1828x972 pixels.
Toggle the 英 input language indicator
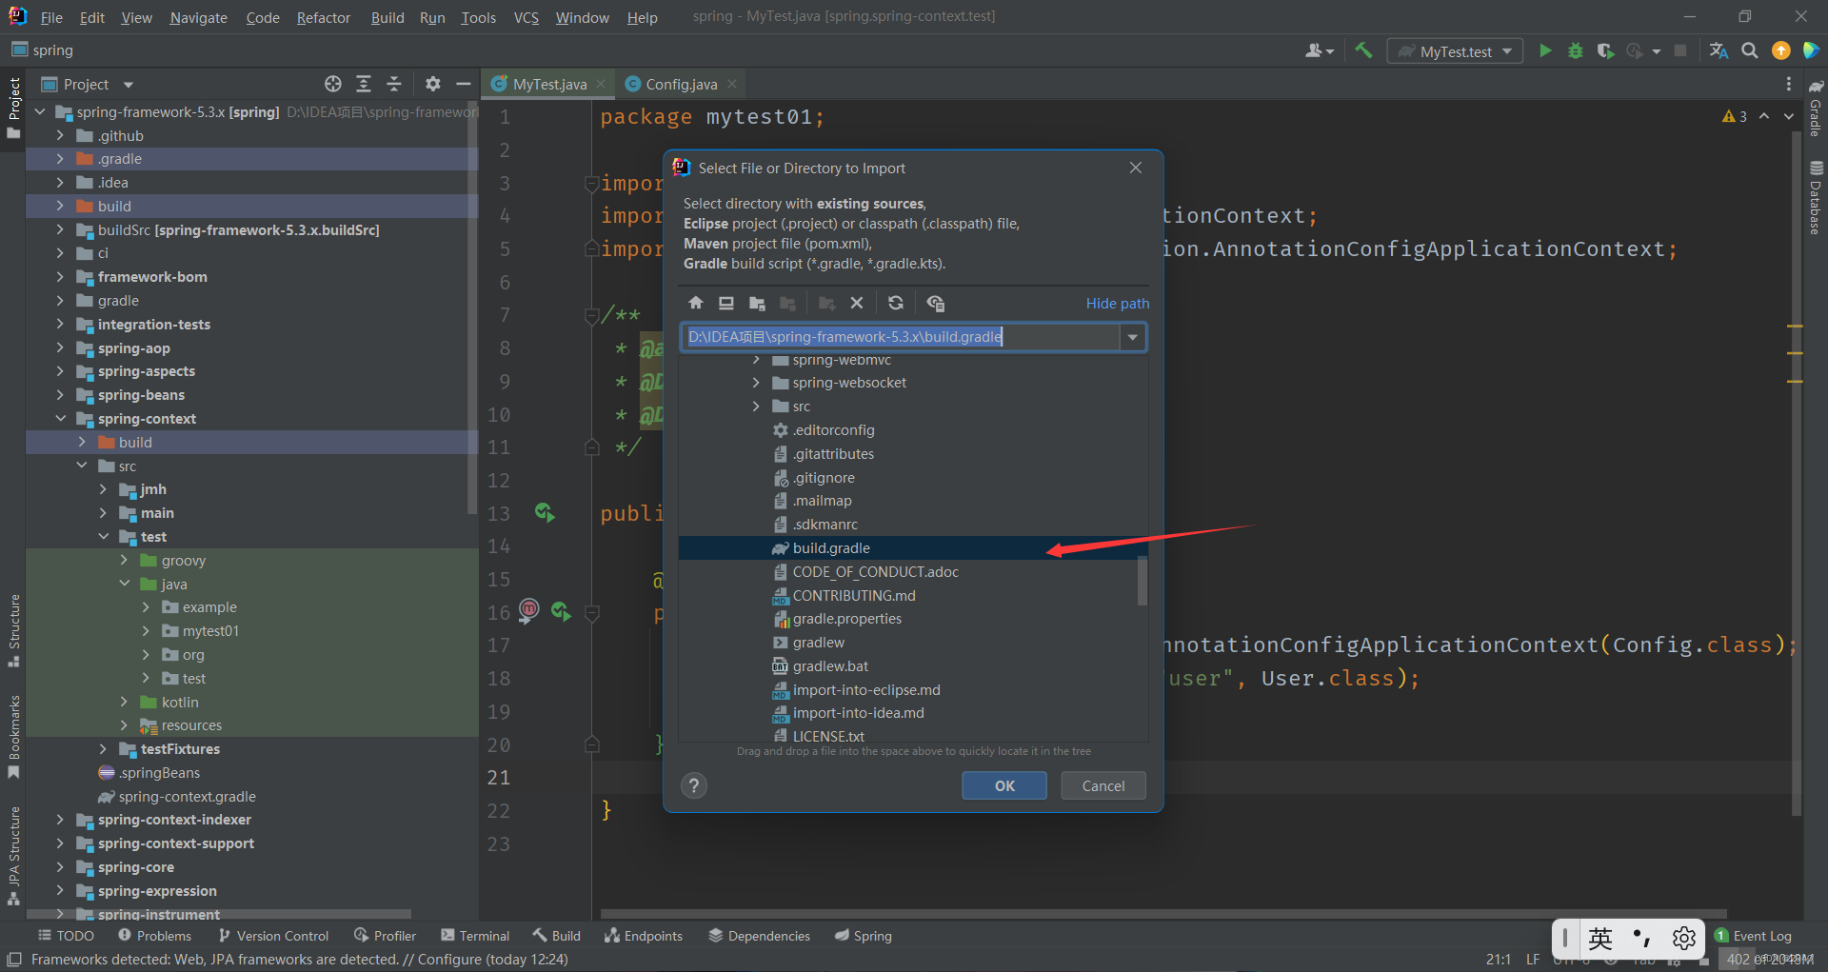coord(1600,938)
